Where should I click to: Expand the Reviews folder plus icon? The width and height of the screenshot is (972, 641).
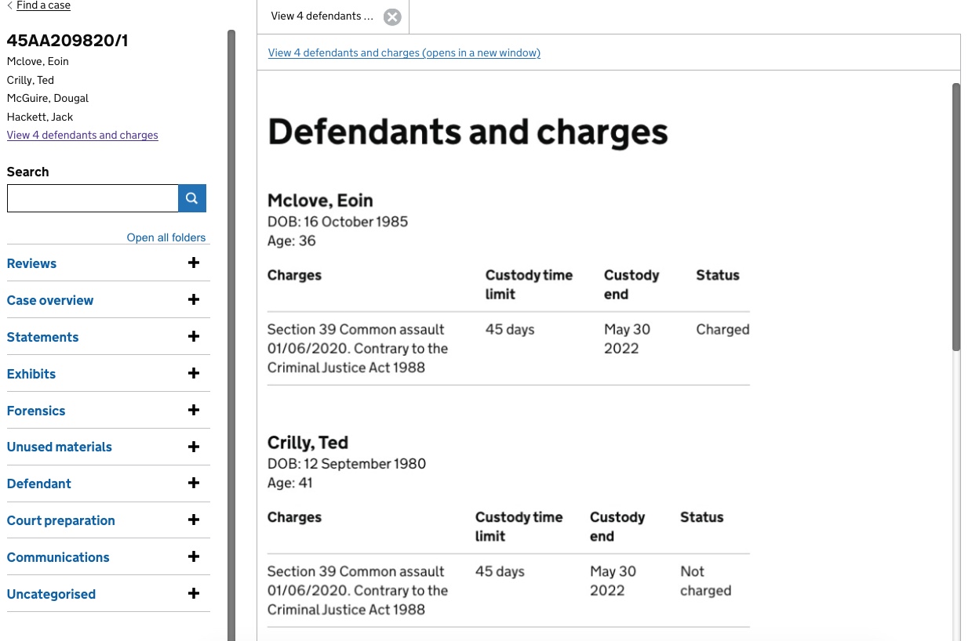pyautogui.click(x=194, y=263)
